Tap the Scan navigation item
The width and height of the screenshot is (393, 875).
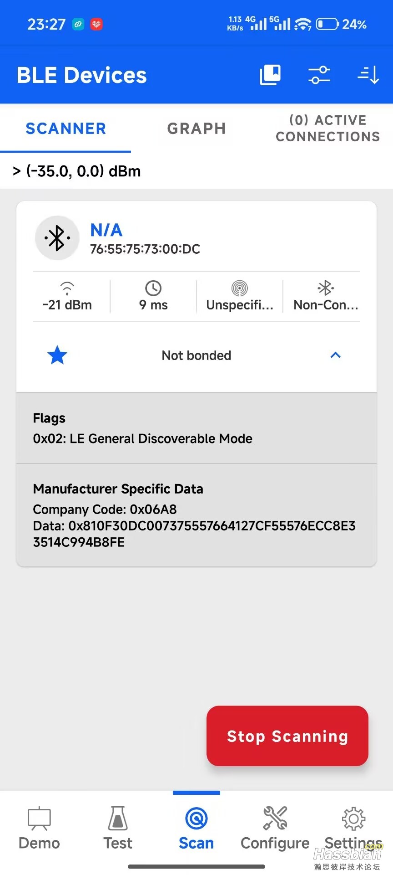(196, 828)
